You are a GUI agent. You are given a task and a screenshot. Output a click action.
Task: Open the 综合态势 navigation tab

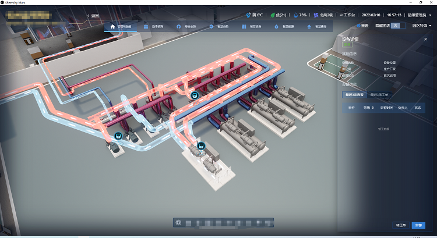(186, 26)
